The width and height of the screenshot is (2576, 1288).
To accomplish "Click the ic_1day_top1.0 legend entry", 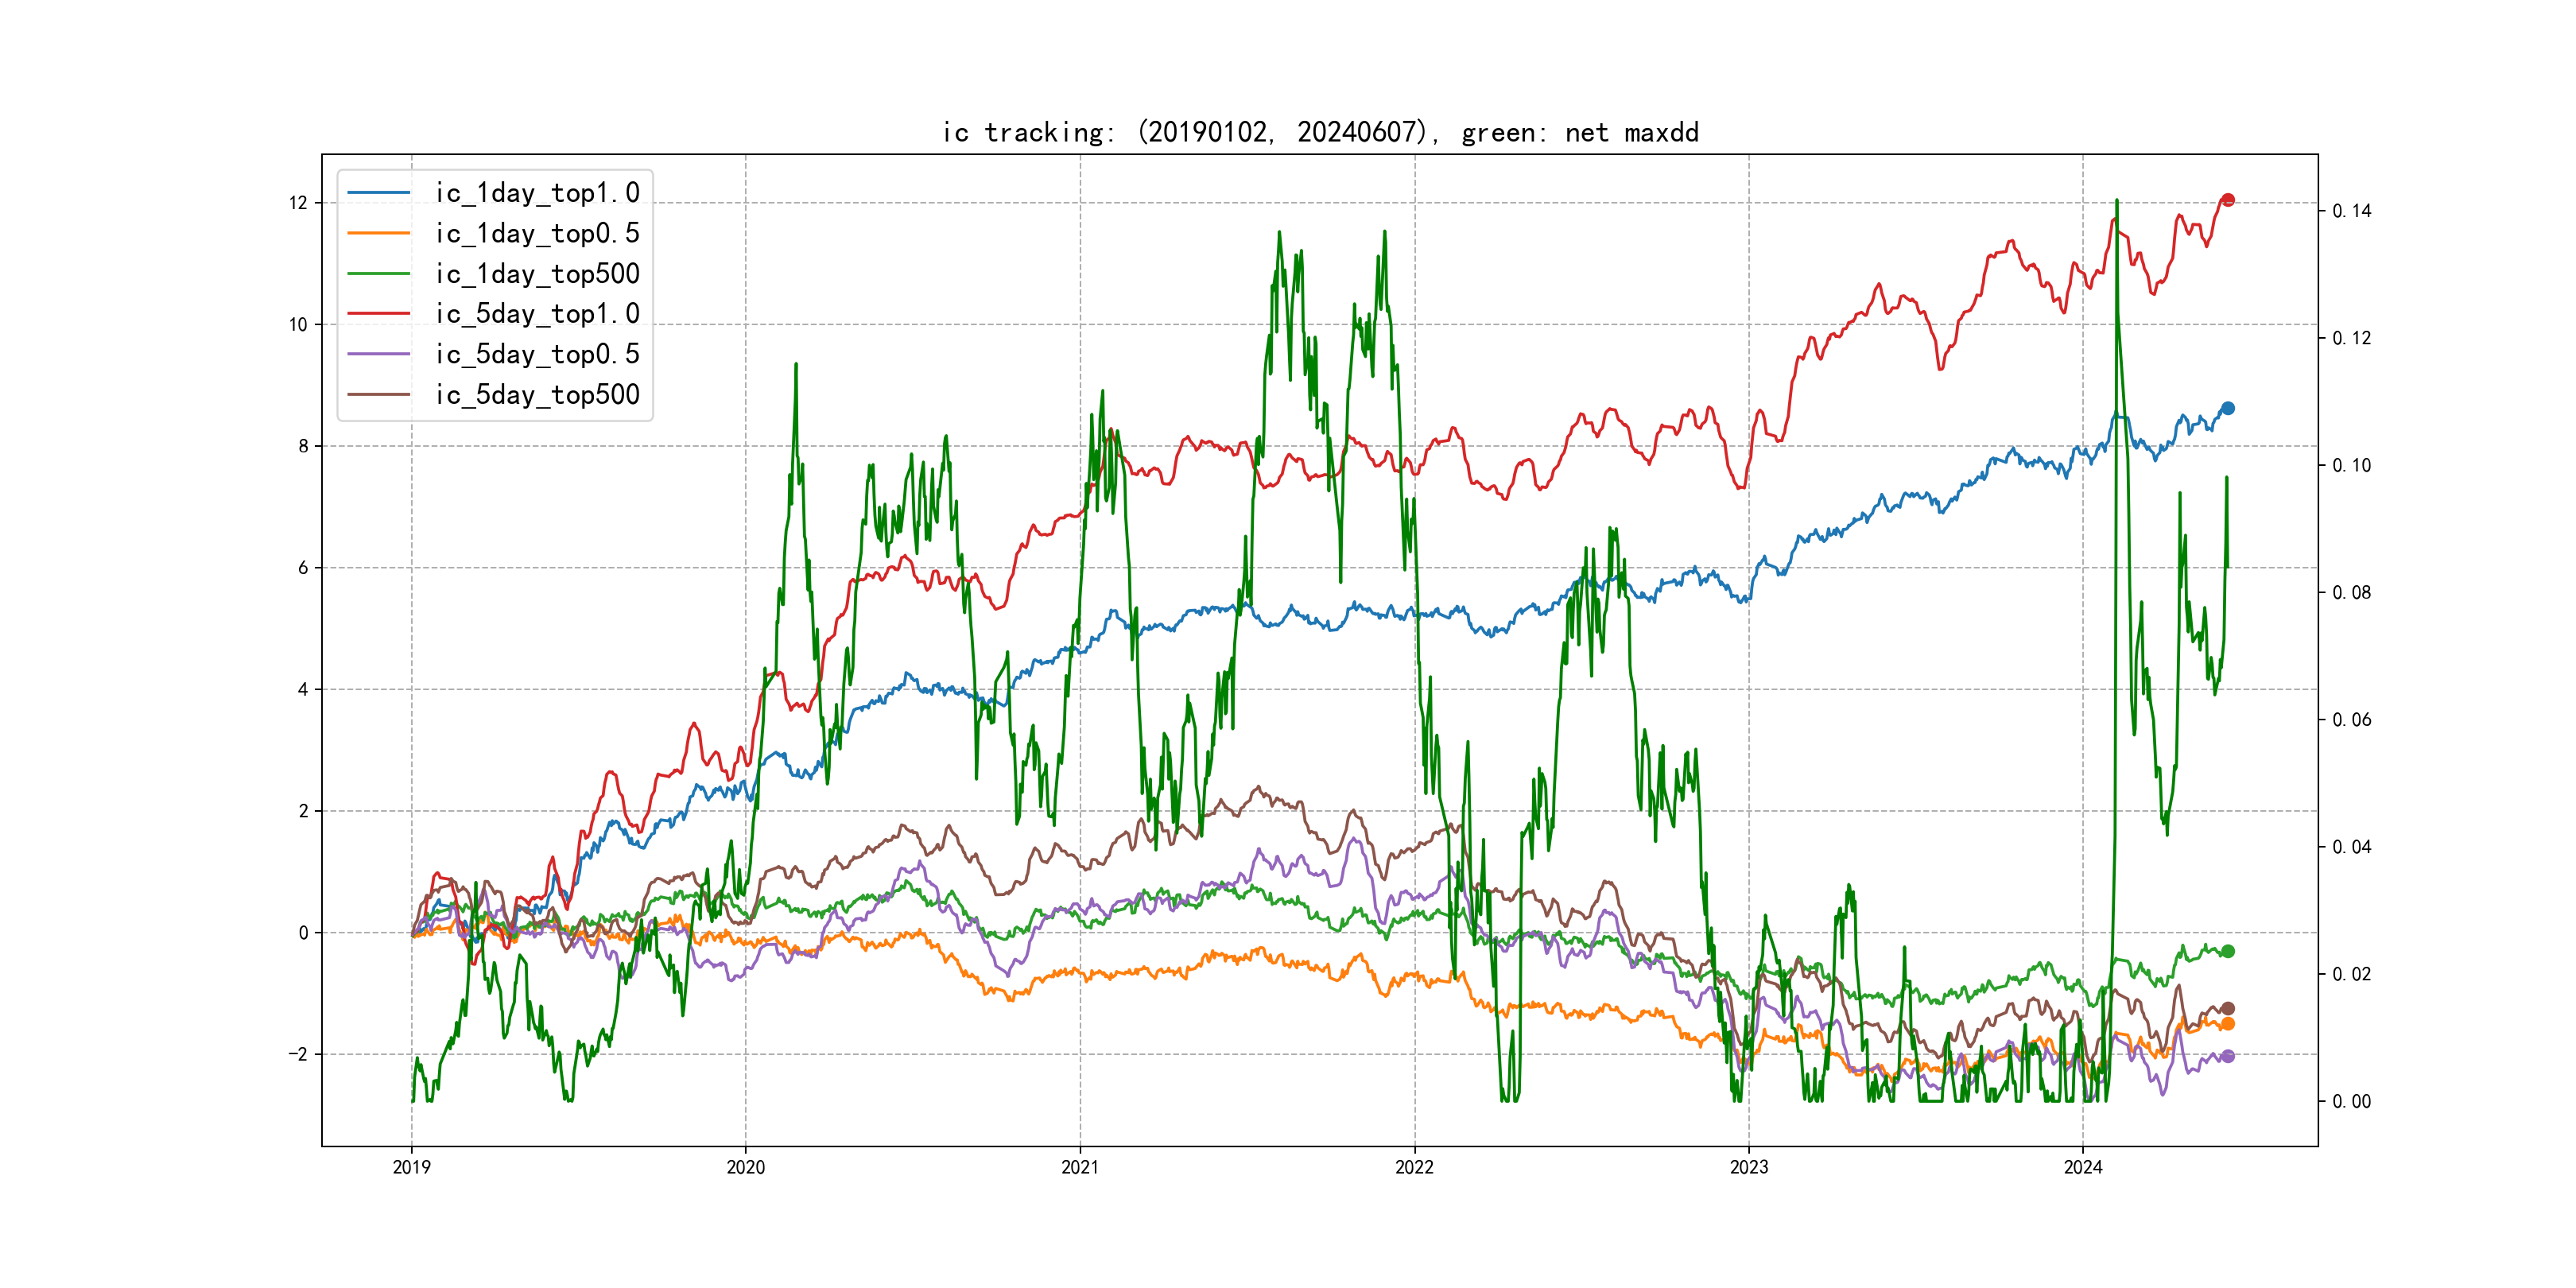I will (x=537, y=193).
